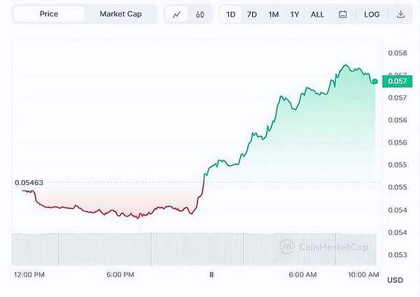Switch to the Price tab
Screen dimensions: 420x297
coord(49,14)
